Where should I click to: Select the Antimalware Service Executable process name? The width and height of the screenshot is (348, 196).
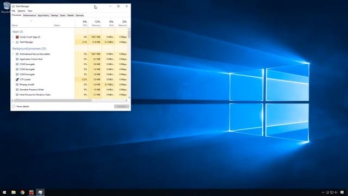[x=35, y=54]
